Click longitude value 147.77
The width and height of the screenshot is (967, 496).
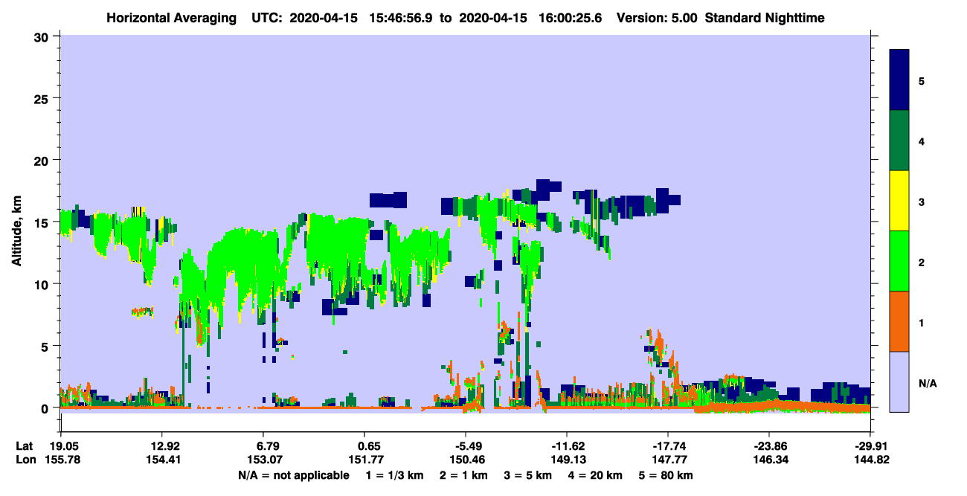click(668, 460)
